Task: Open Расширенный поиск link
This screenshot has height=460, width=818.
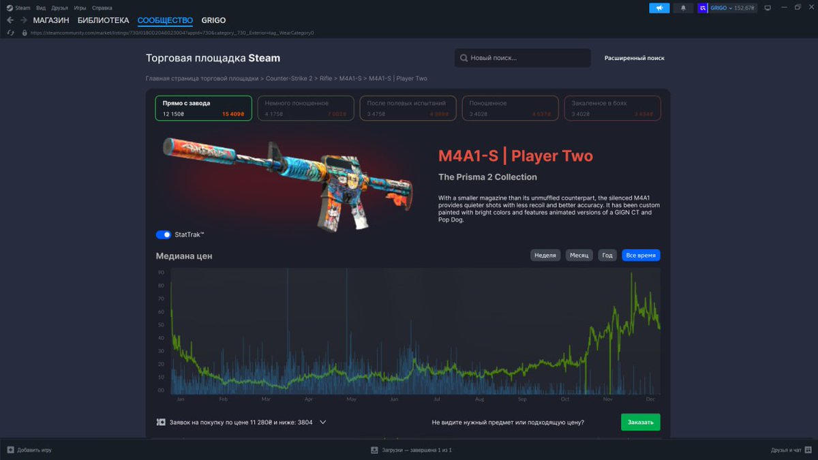Action: click(635, 58)
